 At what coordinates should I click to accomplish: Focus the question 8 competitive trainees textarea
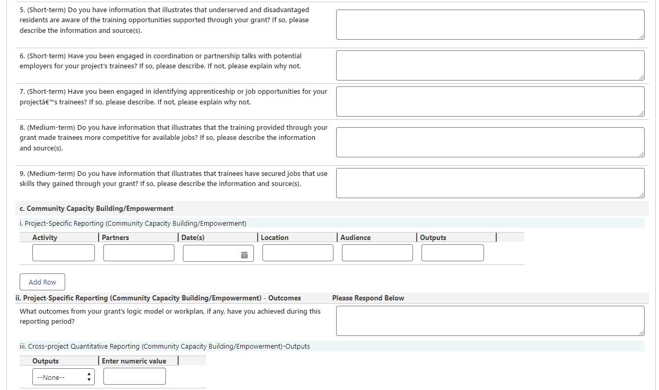point(490,142)
